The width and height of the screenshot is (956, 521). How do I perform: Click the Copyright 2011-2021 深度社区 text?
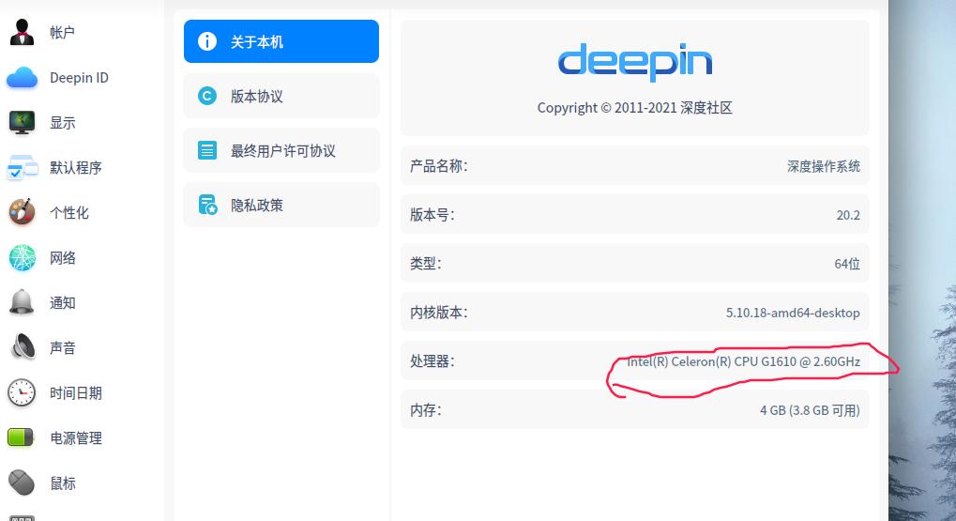click(635, 108)
